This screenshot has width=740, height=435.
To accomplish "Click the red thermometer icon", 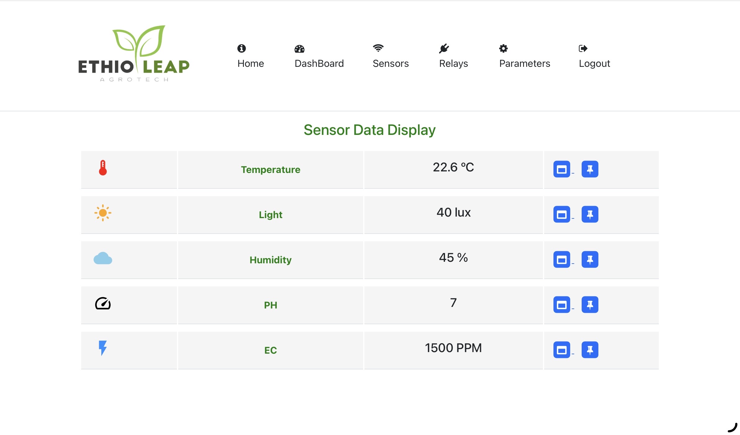I will pyautogui.click(x=103, y=168).
